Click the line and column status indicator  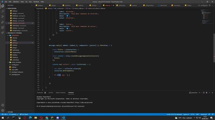174,114
